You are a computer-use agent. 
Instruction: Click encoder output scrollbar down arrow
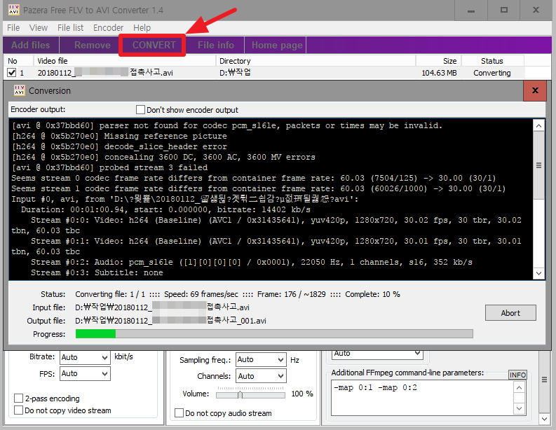point(538,273)
